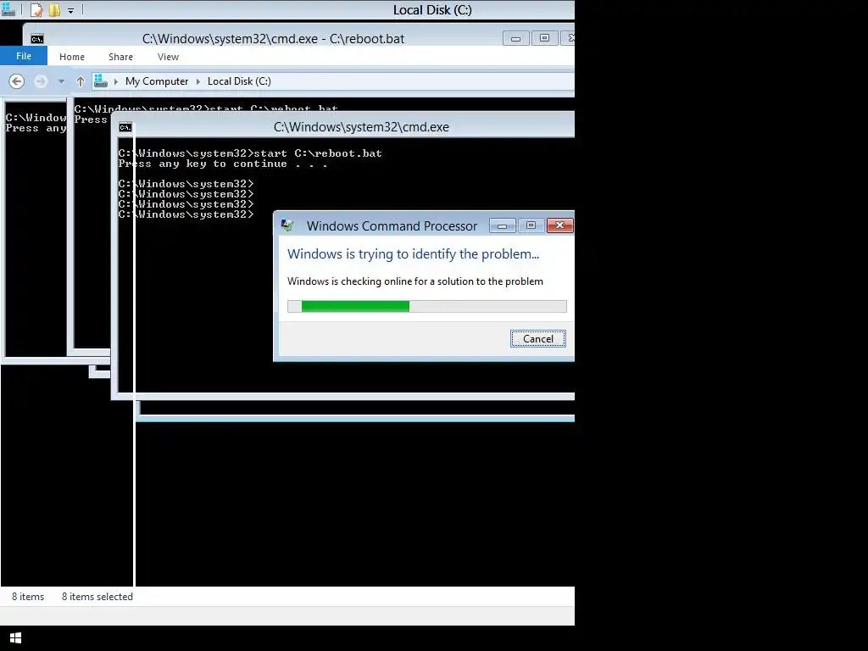Click the 'Windows is trying to identify' heading
Viewport: 868px width, 651px height.
click(x=413, y=253)
